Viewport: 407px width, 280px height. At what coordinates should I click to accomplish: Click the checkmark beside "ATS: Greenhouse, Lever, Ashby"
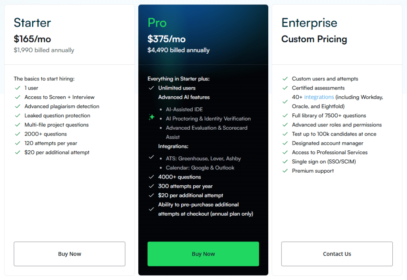click(151, 157)
